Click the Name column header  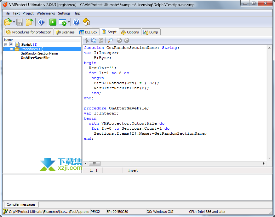point(43,40)
